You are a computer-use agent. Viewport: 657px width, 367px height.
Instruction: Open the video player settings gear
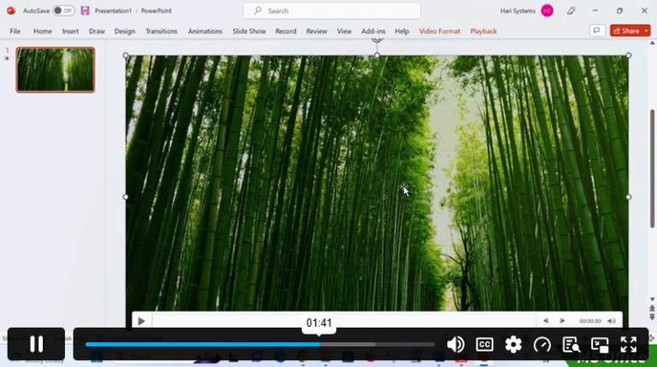(513, 345)
